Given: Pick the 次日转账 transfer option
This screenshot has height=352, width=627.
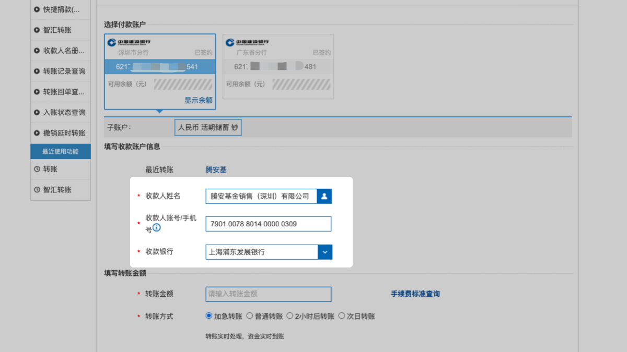Looking at the screenshot, I should coord(342,316).
